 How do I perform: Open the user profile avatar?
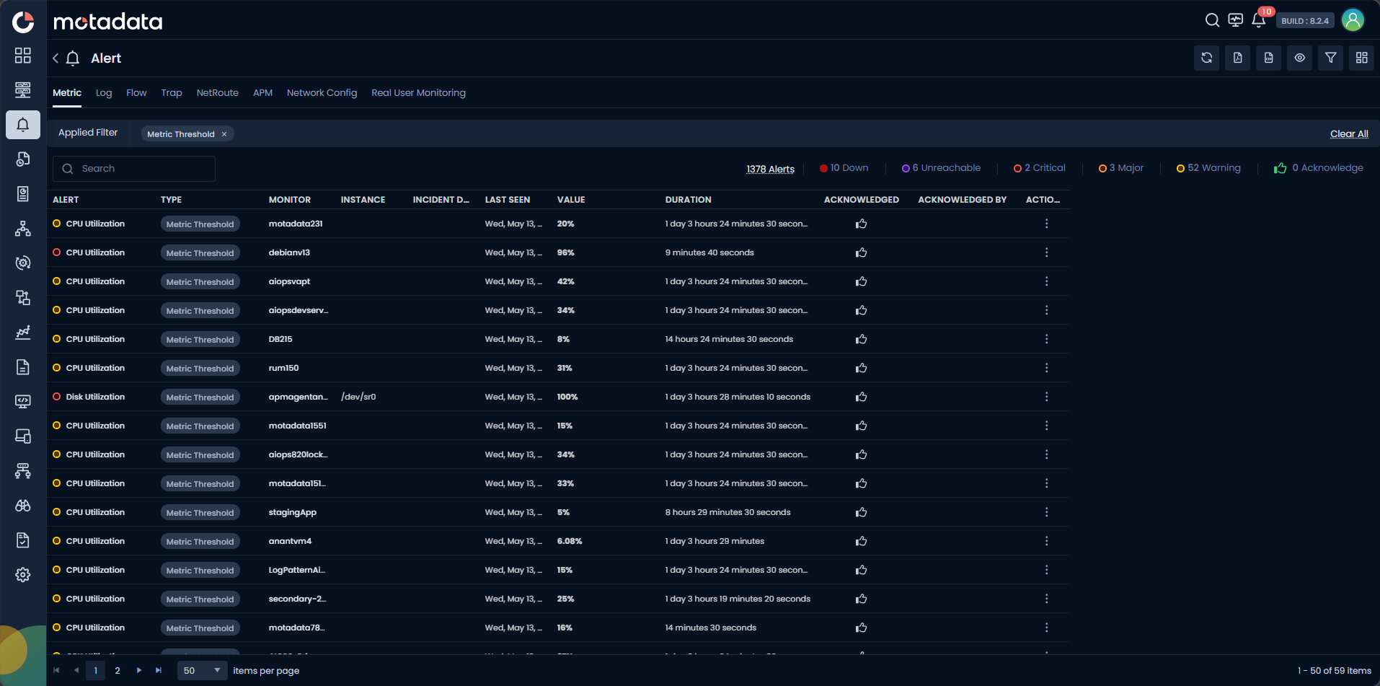(x=1353, y=20)
